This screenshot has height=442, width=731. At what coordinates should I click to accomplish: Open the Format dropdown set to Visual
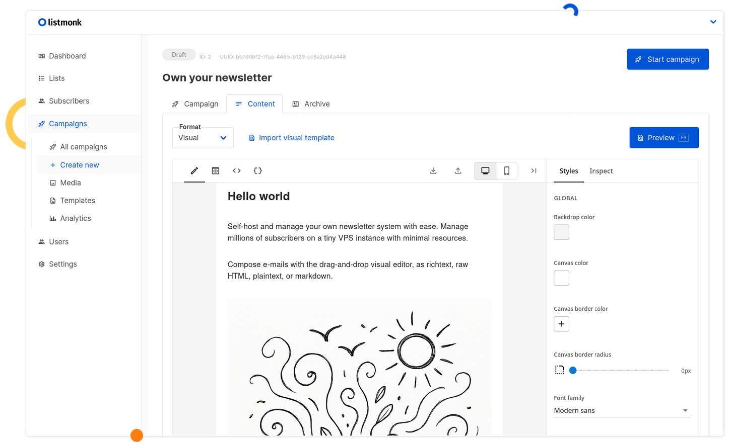203,138
